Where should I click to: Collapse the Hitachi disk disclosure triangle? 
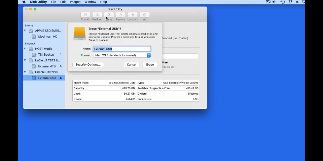[25, 72]
